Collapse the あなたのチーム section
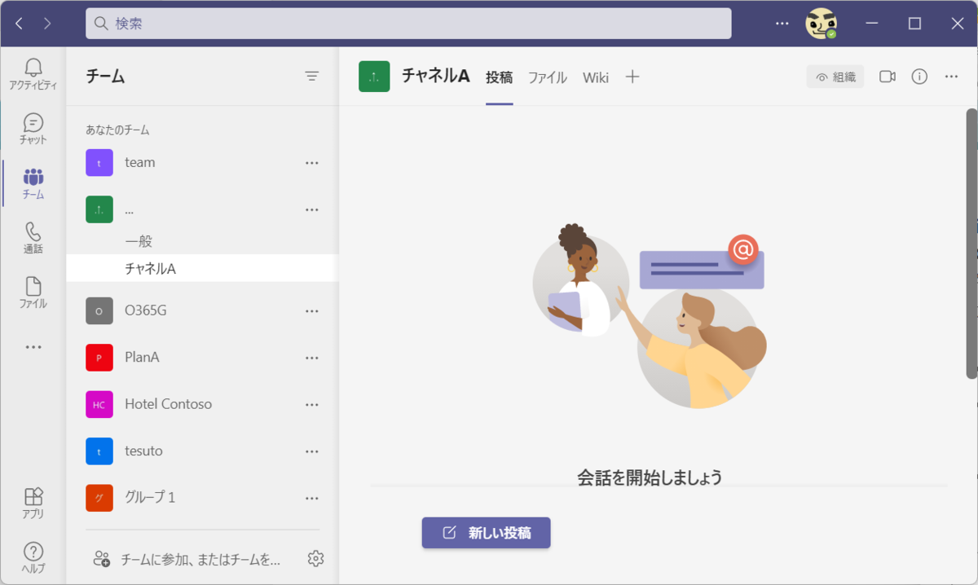This screenshot has width=978, height=585. 117,130
